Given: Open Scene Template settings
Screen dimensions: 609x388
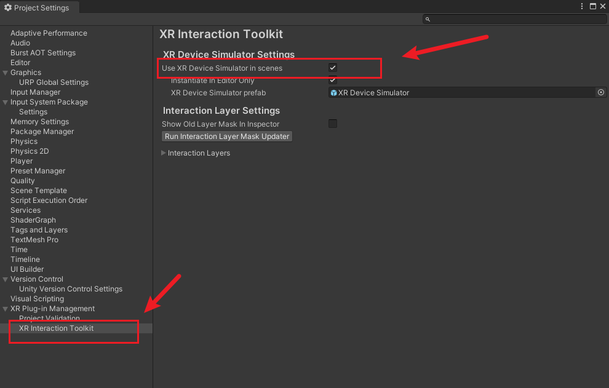Looking at the screenshot, I should click(39, 190).
